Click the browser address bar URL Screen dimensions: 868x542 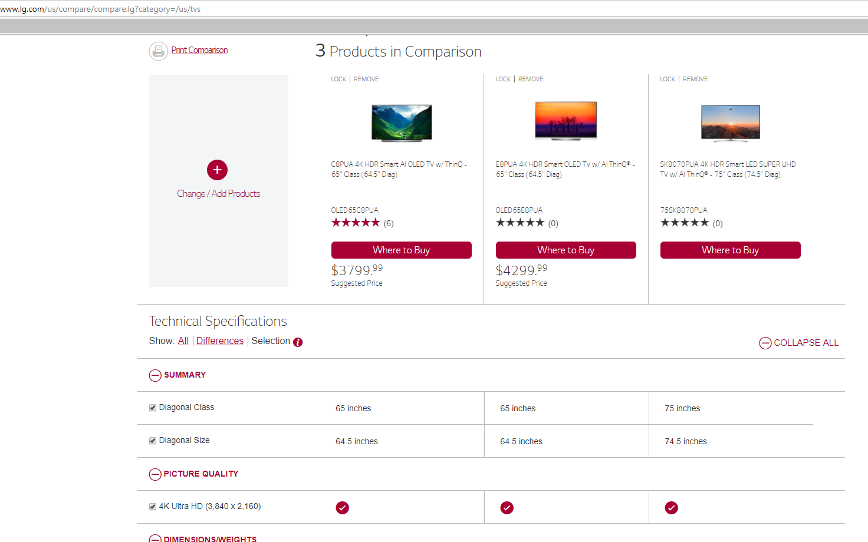pos(100,9)
